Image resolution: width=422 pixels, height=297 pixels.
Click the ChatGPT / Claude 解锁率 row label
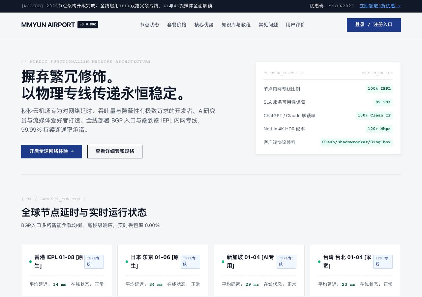(x=289, y=115)
